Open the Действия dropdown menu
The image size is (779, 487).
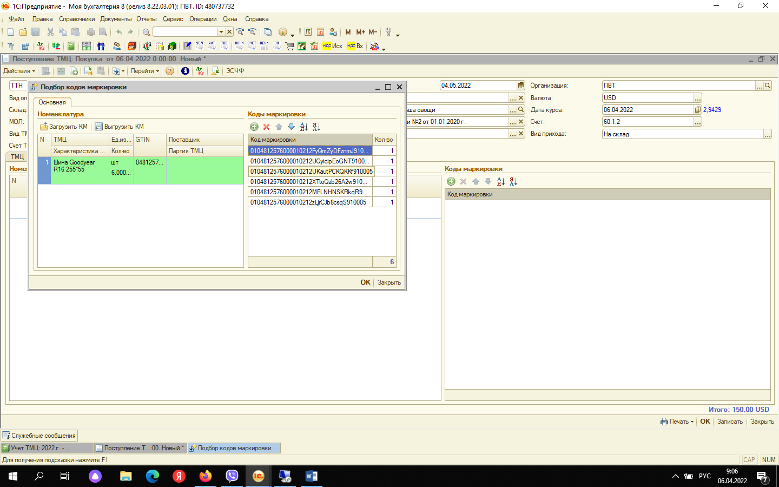19,71
